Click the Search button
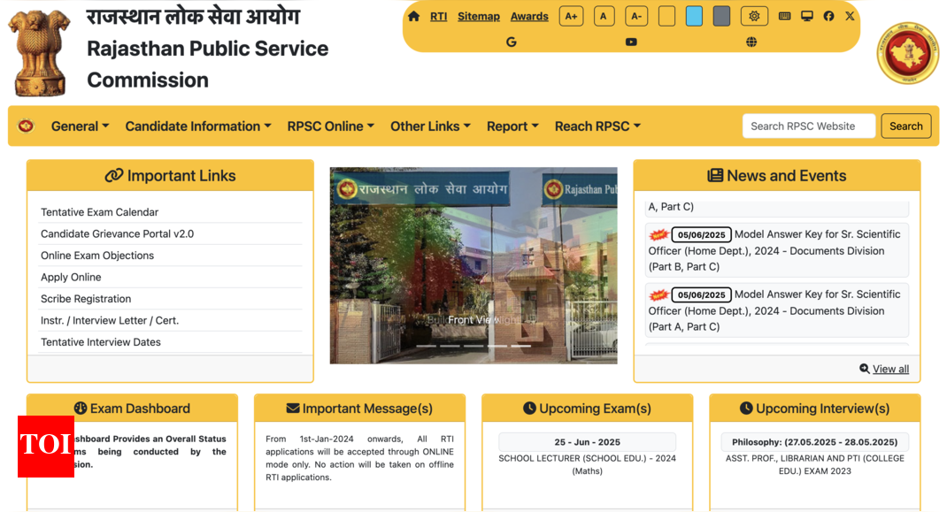Viewport: 947px width, 512px height. tap(905, 126)
